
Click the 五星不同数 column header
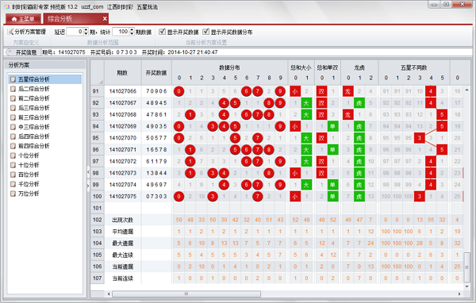tap(414, 67)
